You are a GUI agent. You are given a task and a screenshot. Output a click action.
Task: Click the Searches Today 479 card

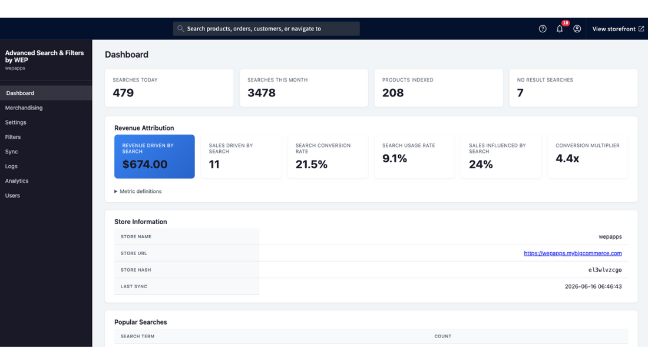(169, 88)
